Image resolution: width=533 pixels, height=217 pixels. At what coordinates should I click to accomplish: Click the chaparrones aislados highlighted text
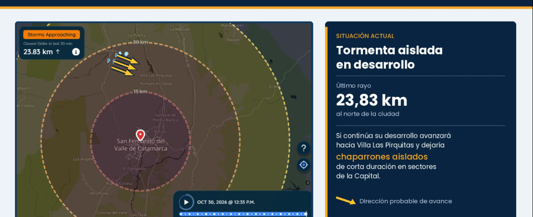pos(382,157)
